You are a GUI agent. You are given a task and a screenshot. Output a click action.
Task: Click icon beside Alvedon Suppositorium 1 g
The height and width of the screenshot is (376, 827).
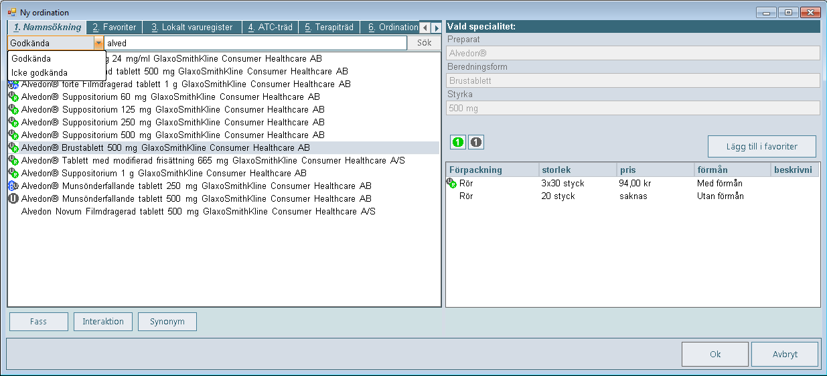13,174
